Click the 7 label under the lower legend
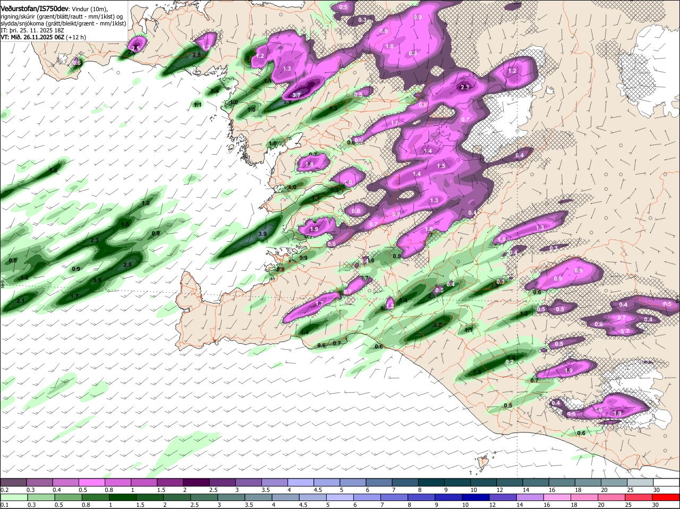 point(383,505)
